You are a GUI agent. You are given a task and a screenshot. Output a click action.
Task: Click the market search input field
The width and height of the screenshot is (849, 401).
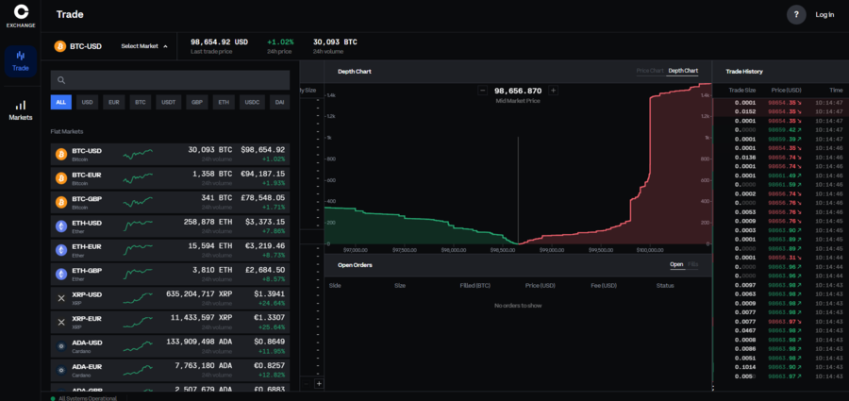170,80
